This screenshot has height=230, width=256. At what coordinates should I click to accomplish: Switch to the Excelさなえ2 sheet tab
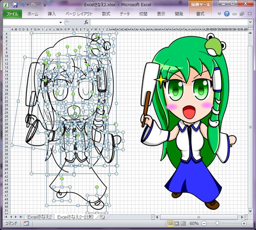click(39, 217)
